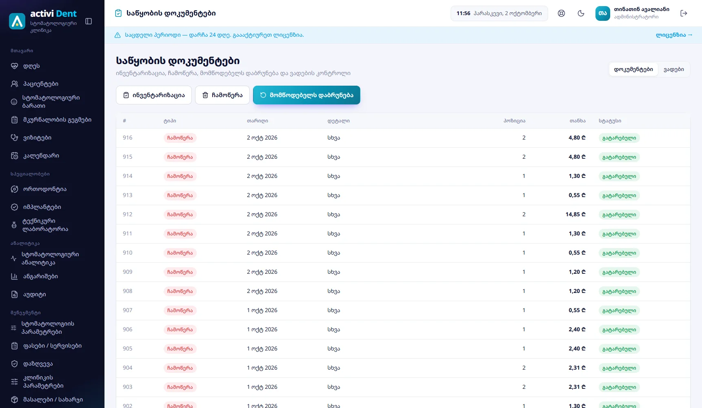702x408 pixels.
Task: Click the ჩამოწერა badge in row 909
Action: 180,272
